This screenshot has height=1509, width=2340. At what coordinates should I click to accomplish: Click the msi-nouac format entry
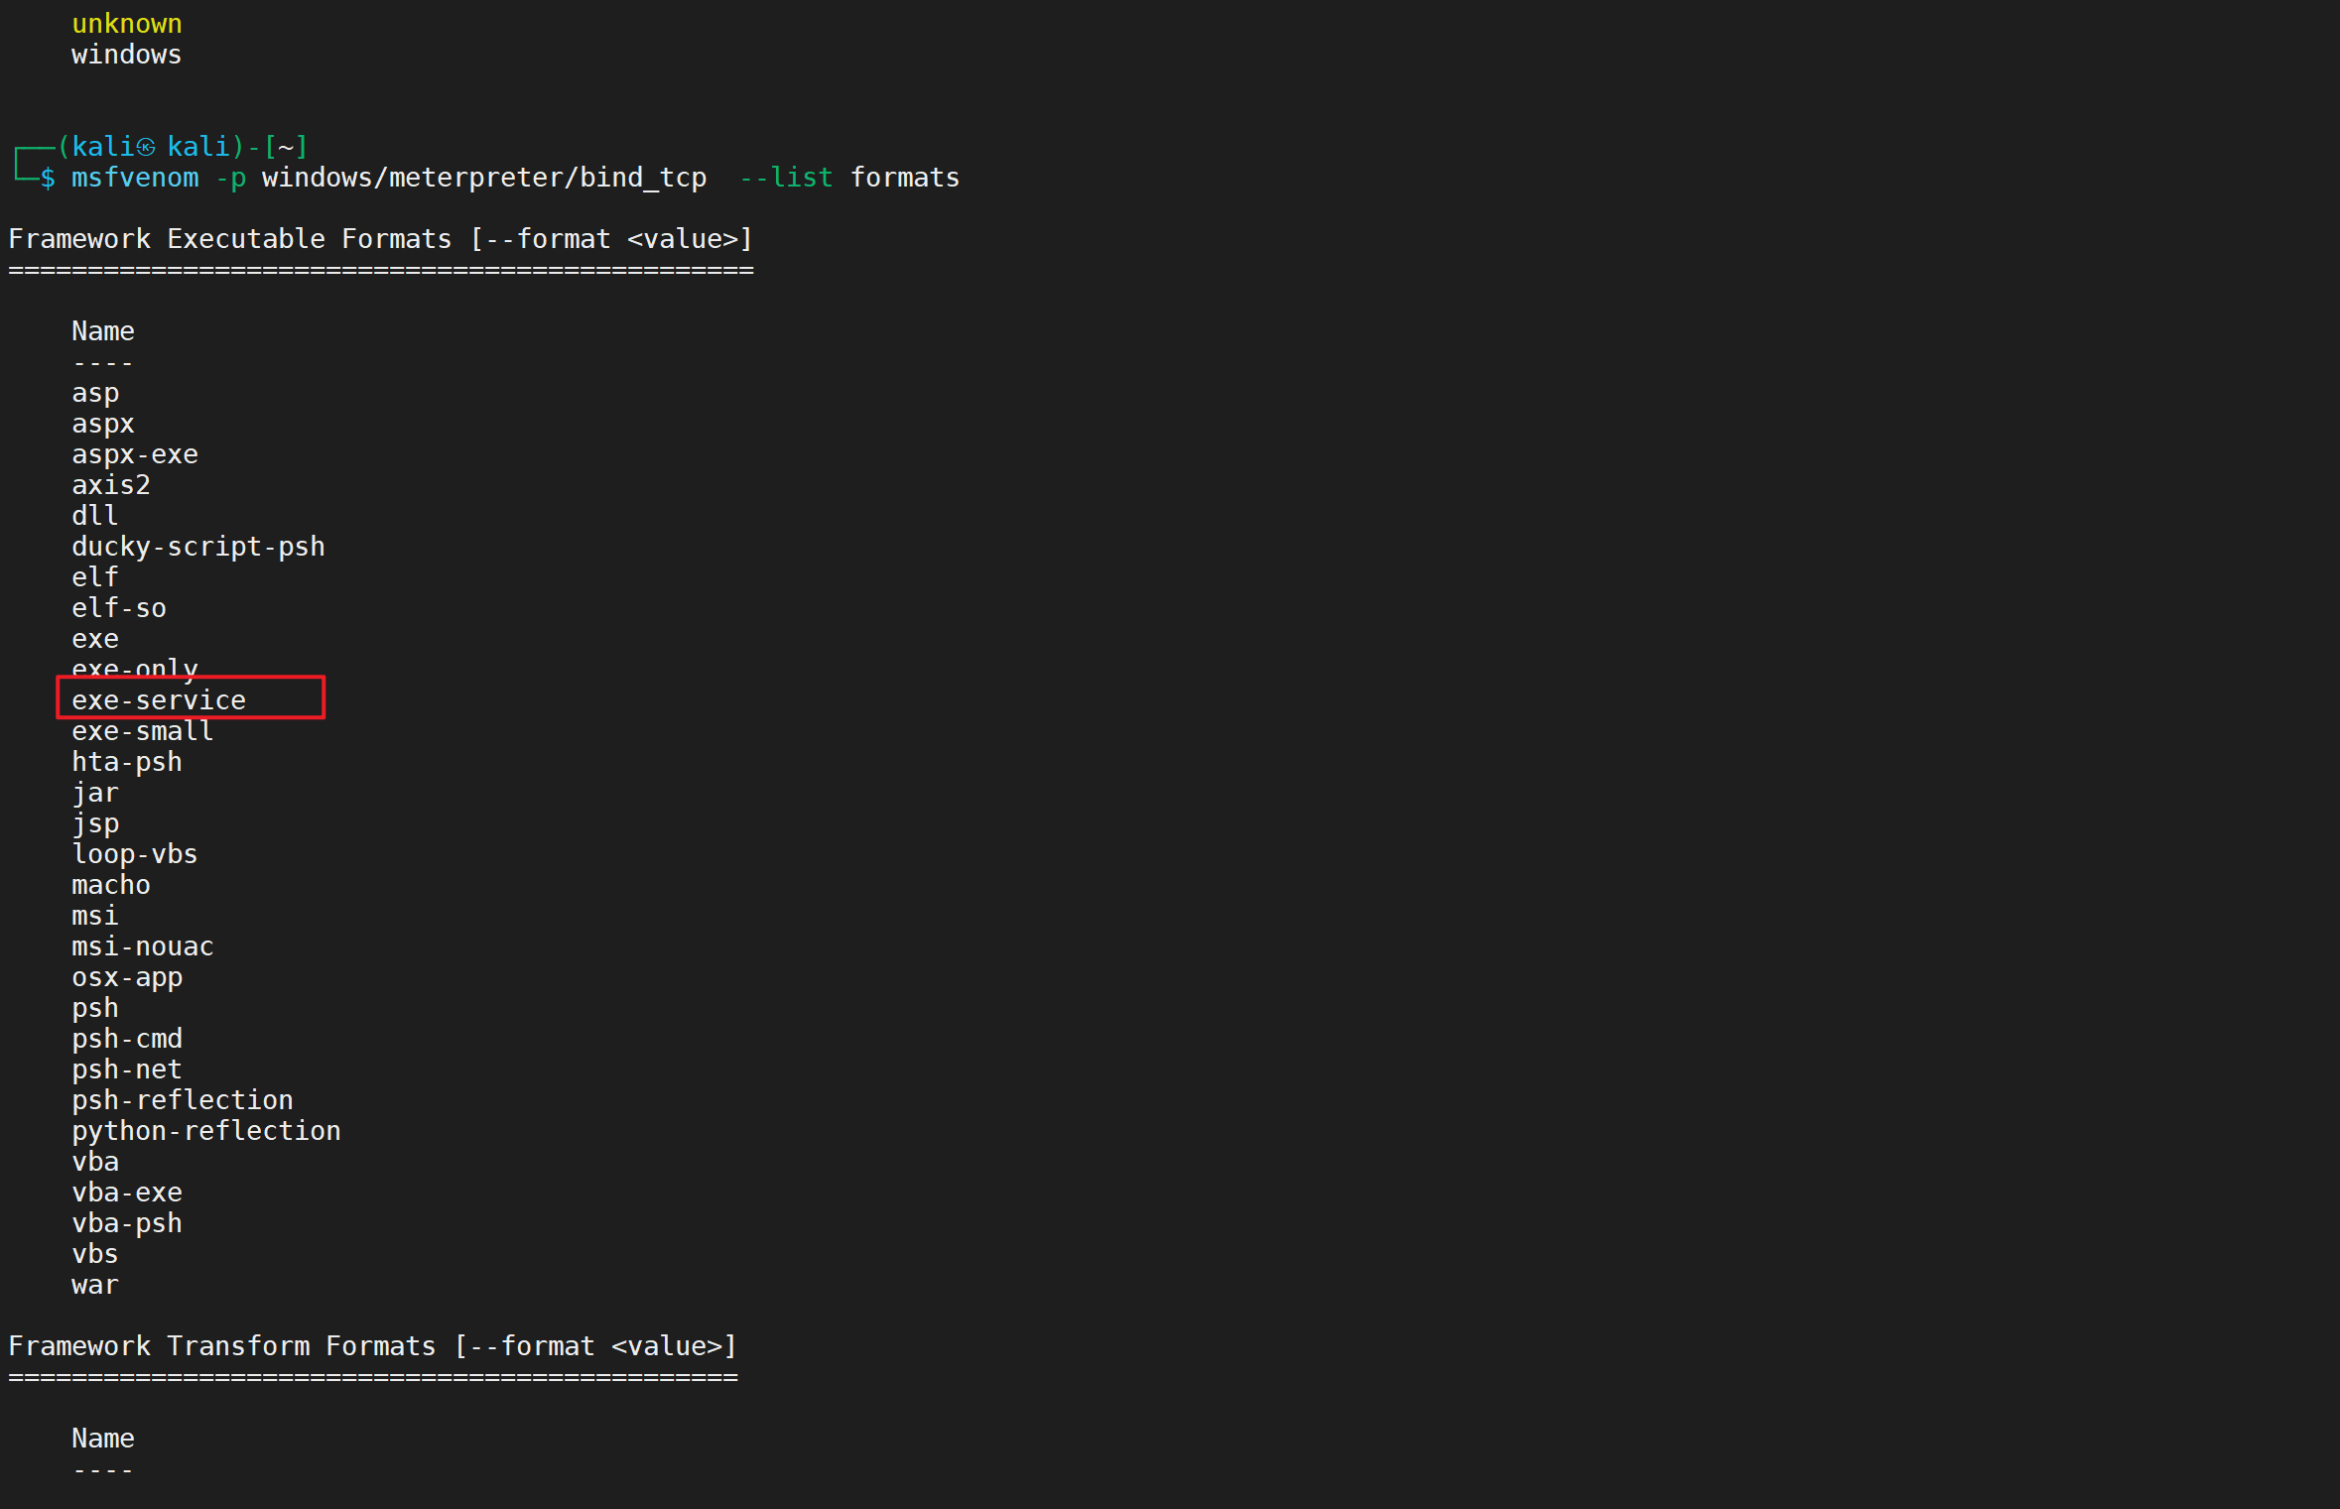(x=142, y=946)
